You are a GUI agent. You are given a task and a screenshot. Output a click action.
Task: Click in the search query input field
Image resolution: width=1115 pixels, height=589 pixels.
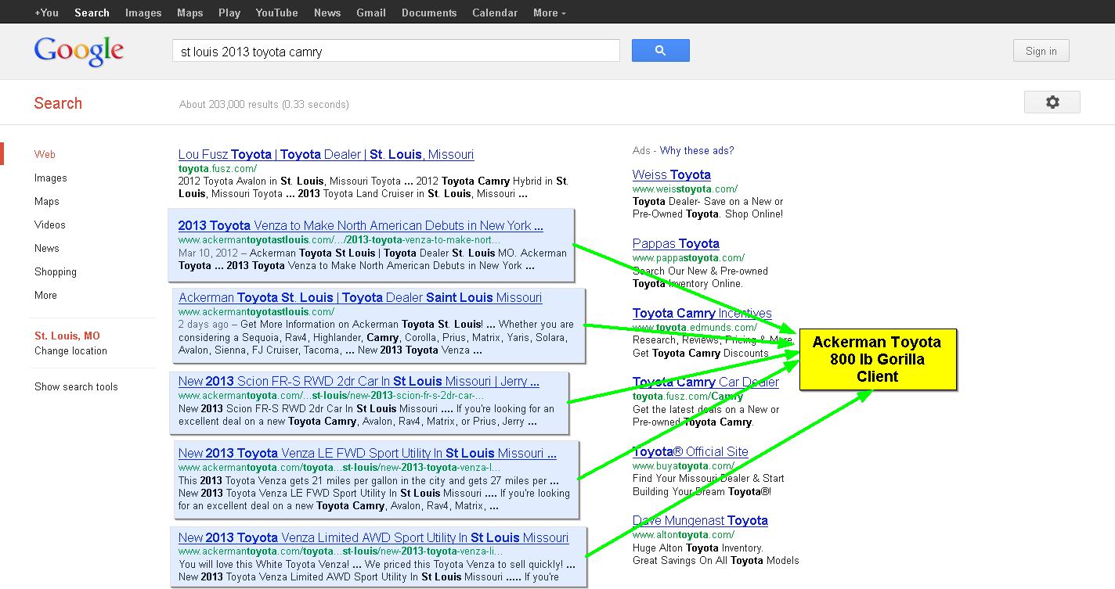click(395, 52)
